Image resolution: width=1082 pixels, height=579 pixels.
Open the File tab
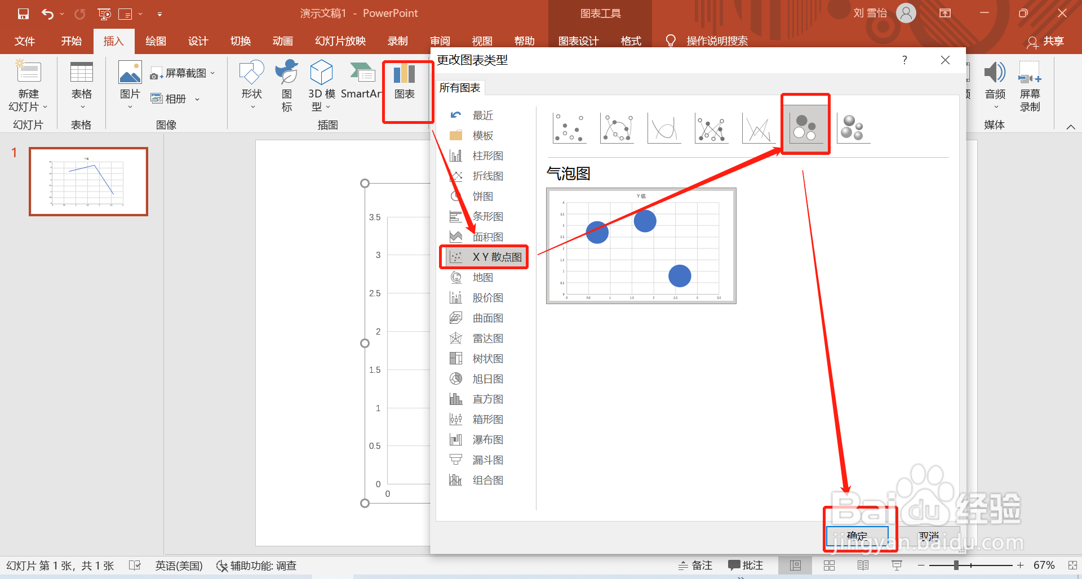pyautogui.click(x=24, y=41)
